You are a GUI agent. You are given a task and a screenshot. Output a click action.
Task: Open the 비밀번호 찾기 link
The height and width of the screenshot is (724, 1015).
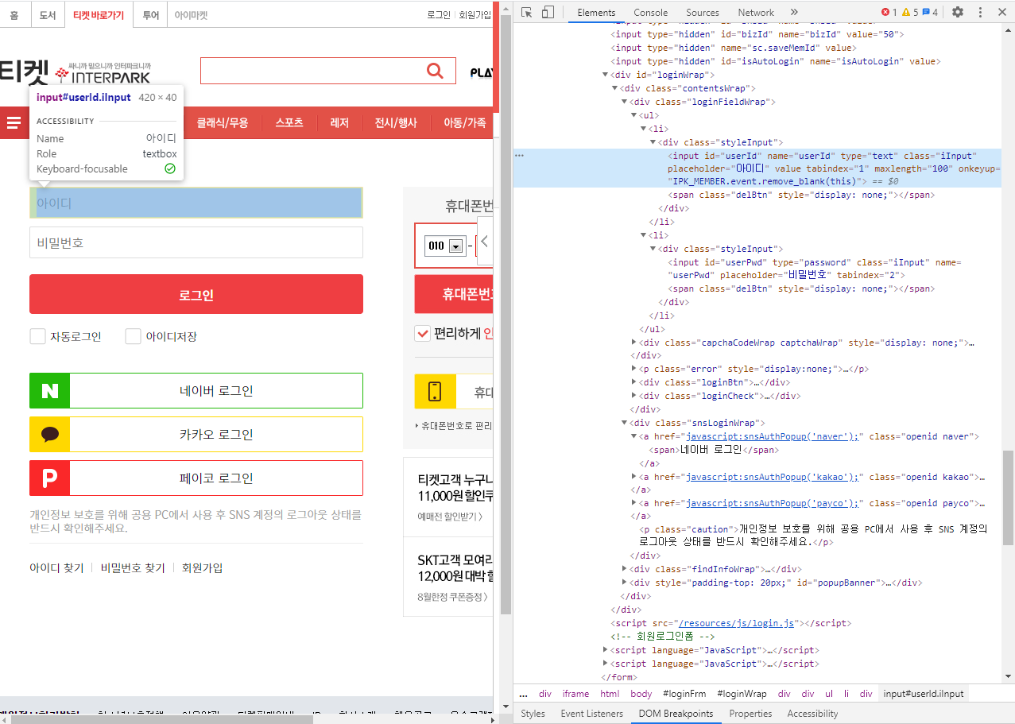tap(133, 567)
